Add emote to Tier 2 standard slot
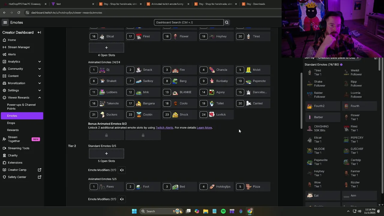The width and height of the screenshot is (384, 216). click(106, 154)
